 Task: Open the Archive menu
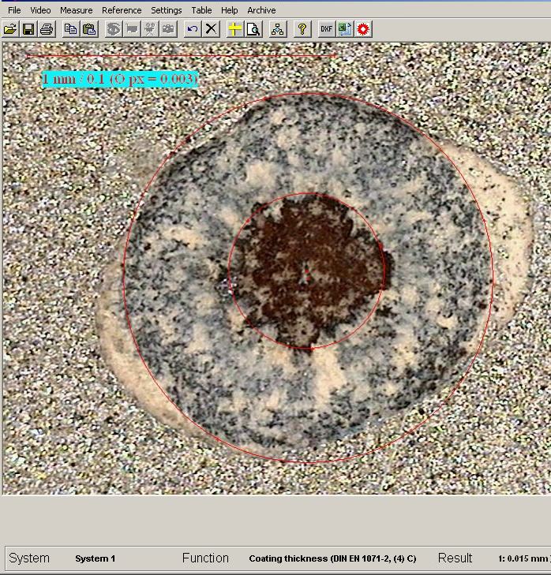point(261,10)
